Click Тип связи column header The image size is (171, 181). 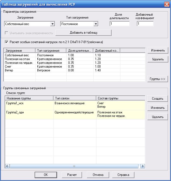tap(75, 98)
